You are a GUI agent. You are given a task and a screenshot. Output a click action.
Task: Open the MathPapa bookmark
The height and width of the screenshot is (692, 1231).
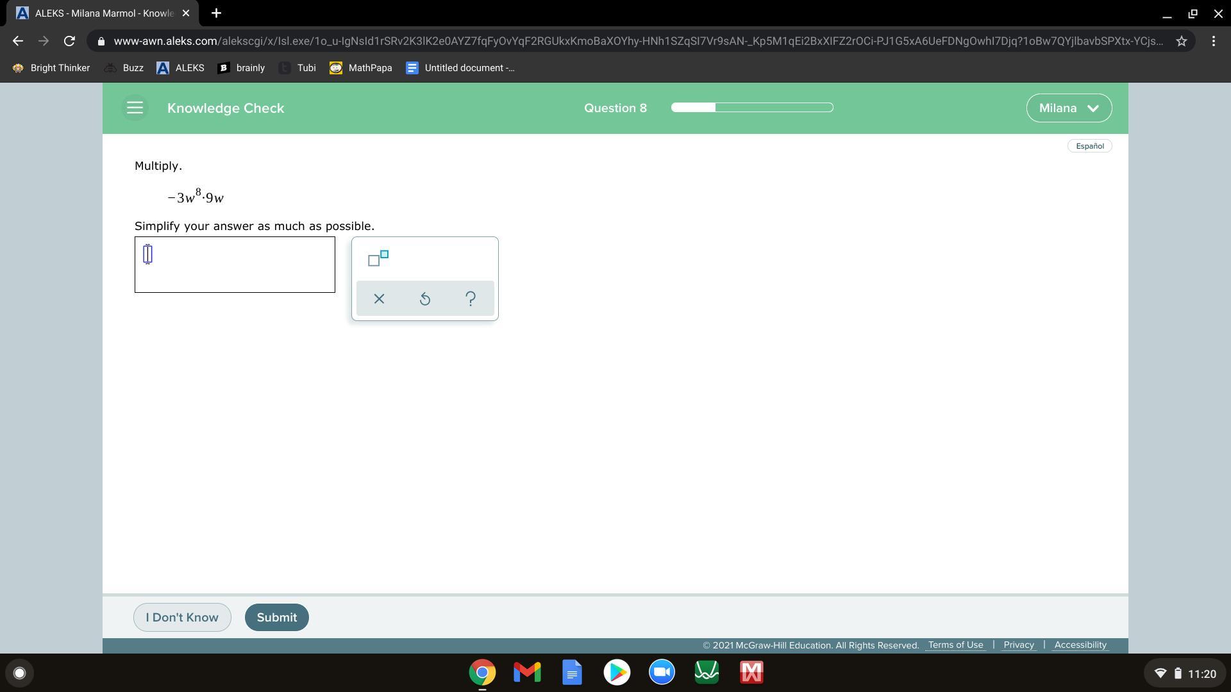coord(361,68)
